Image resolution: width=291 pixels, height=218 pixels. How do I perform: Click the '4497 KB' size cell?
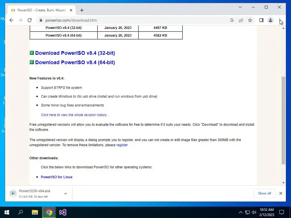(x=160, y=28)
